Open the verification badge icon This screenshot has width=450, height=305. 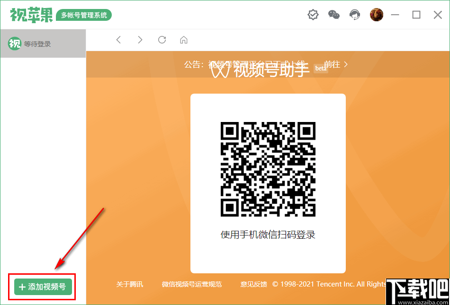(313, 15)
